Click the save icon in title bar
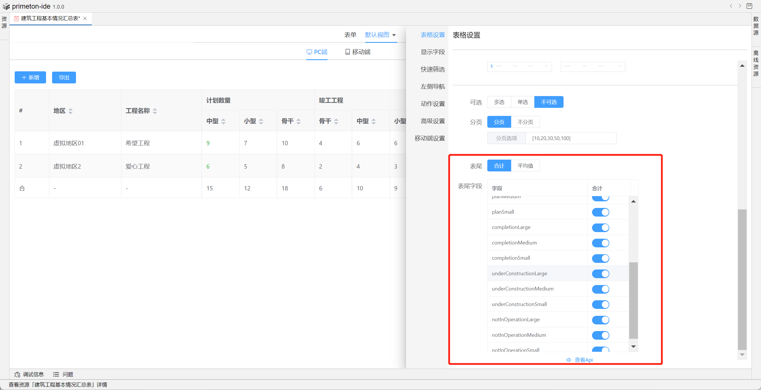Viewport: 761px width, 390px height. (x=749, y=6)
